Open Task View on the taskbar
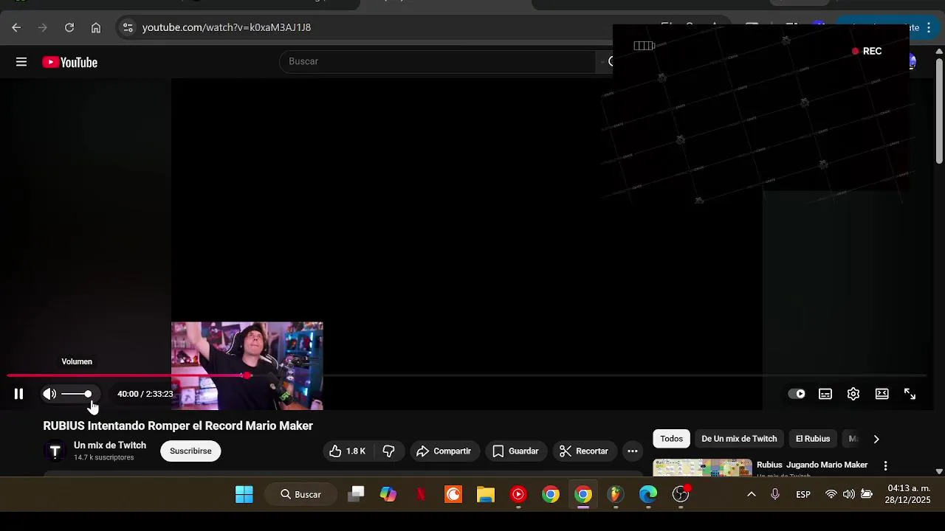 coord(357,494)
